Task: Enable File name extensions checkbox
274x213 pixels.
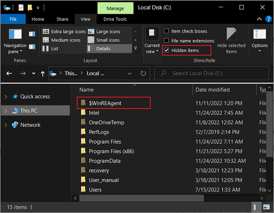Action: click(166, 41)
